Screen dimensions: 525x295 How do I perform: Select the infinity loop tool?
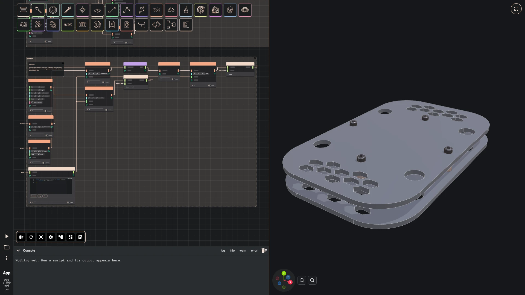156,10
